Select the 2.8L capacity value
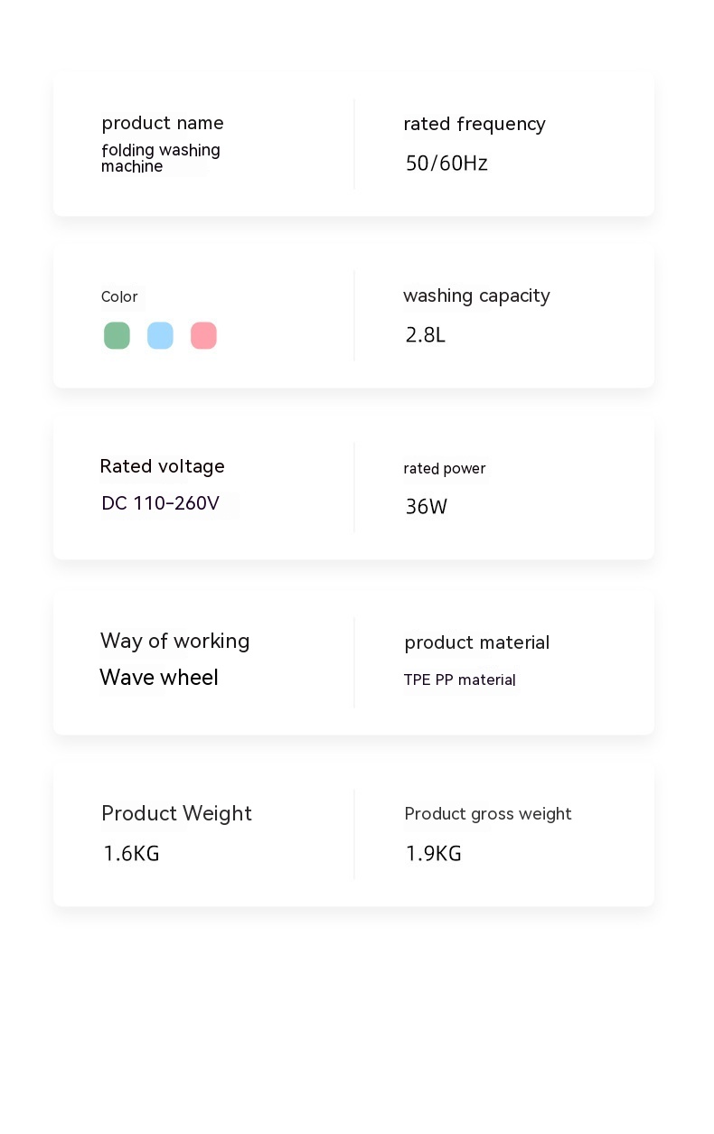Image resolution: width=714 pixels, height=1134 pixels. [x=426, y=335]
